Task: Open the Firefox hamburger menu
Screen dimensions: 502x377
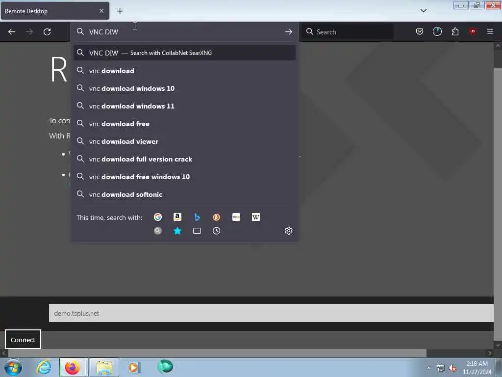Action: tap(490, 31)
